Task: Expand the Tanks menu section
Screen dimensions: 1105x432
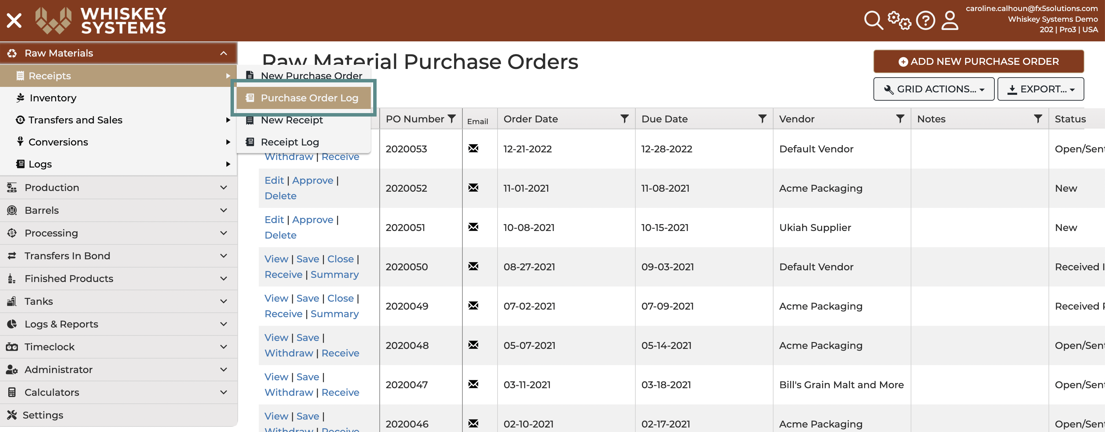Action: point(119,301)
